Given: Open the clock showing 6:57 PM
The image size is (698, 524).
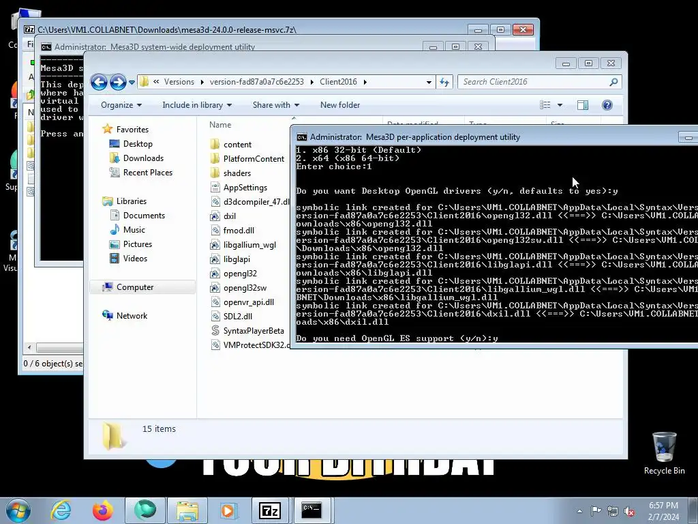Looking at the screenshot, I should pyautogui.click(x=663, y=511).
